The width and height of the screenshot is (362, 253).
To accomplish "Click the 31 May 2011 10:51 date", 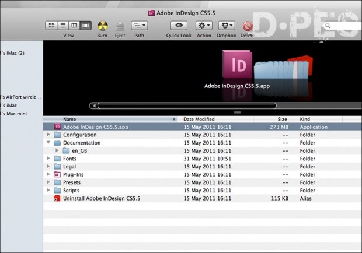I will pos(207,159).
